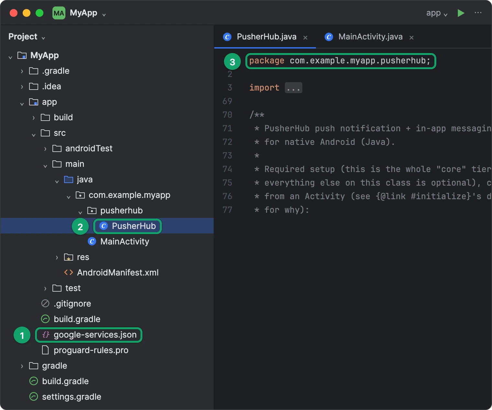Image resolution: width=492 pixels, height=410 pixels.
Task: Collapse the app module folder
Action: pyautogui.click(x=22, y=104)
